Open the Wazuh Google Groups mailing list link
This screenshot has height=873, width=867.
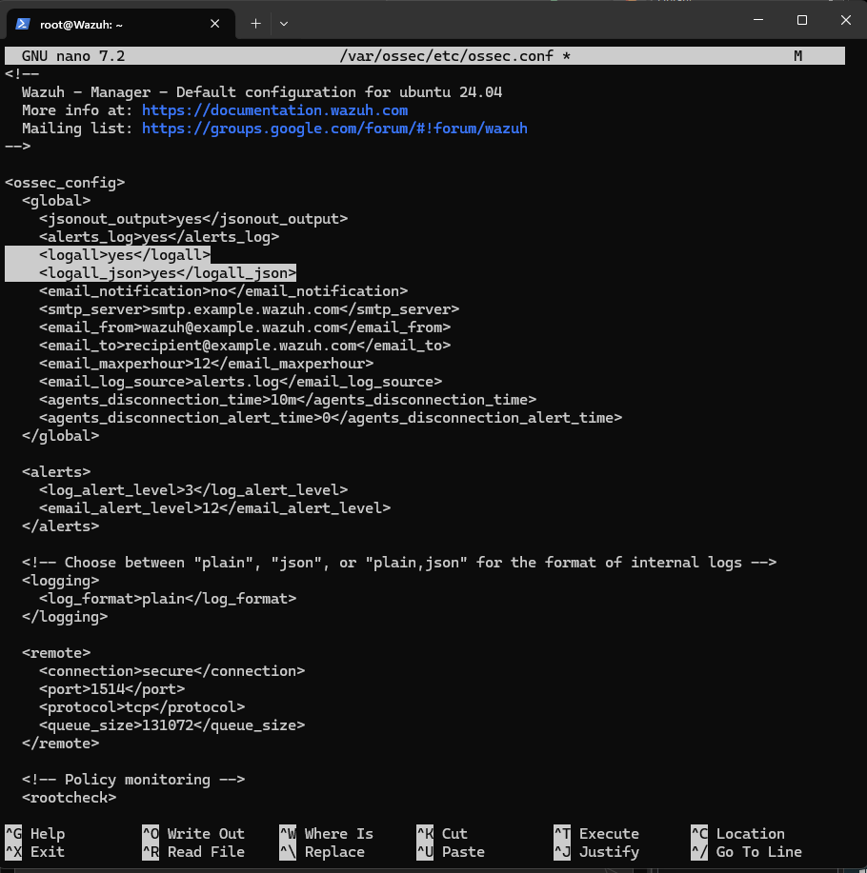[x=333, y=129]
